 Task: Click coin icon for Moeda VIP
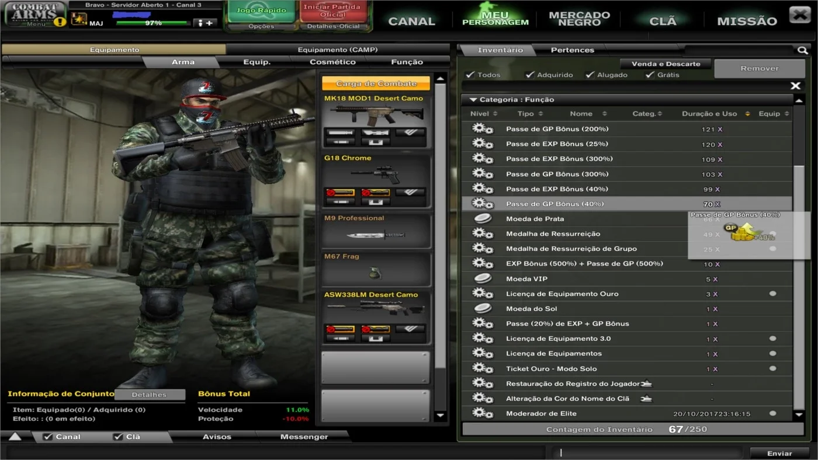(483, 279)
